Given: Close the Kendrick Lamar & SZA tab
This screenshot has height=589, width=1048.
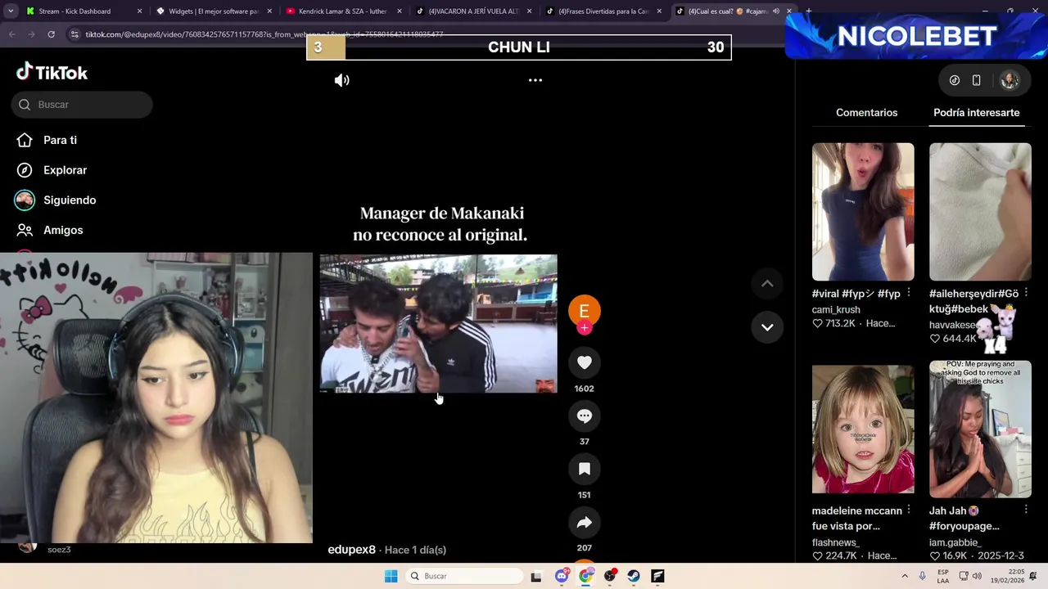Looking at the screenshot, I should click(400, 11).
